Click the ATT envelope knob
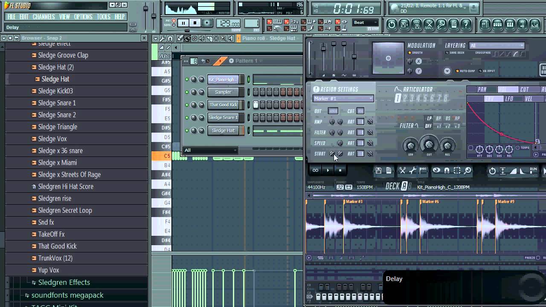 coord(479,149)
